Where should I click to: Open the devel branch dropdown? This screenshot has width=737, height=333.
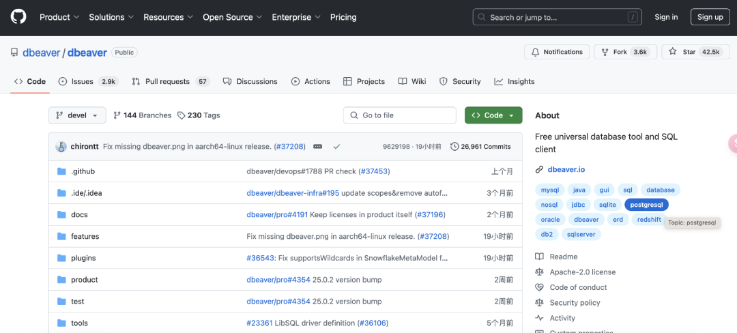[x=77, y=115]
